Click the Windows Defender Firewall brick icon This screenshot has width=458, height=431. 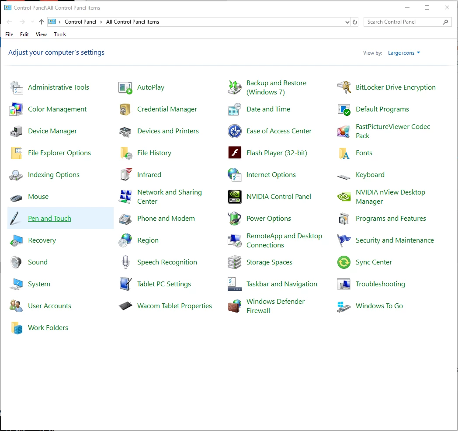pos(235,306)
